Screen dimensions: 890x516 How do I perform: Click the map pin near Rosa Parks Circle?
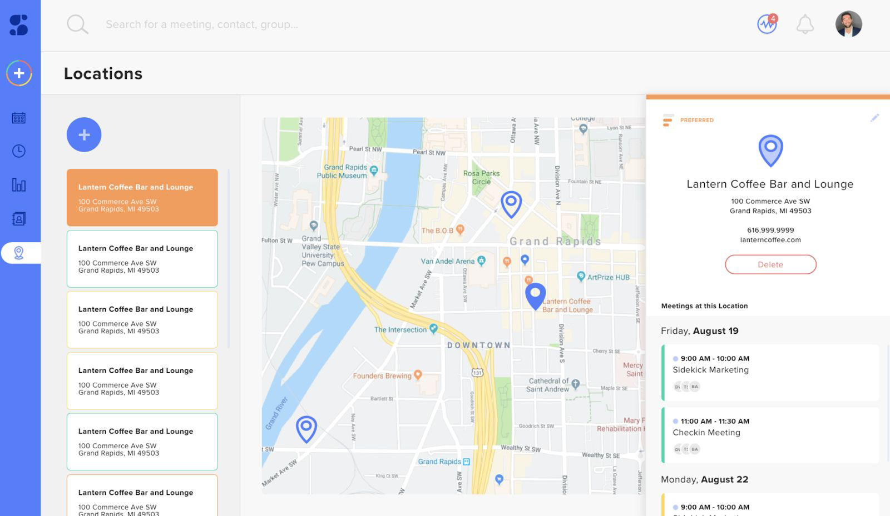[511, 204]
